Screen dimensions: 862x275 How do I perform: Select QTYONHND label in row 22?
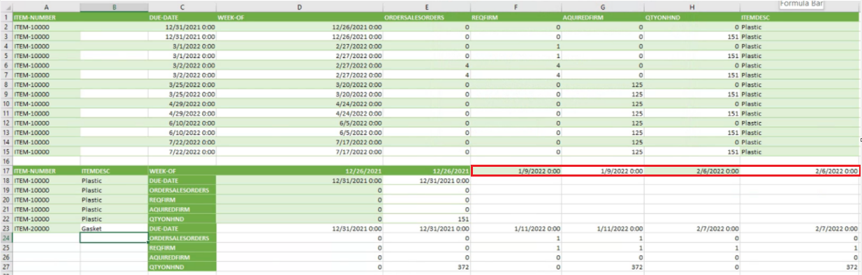[x=182, y=218]
